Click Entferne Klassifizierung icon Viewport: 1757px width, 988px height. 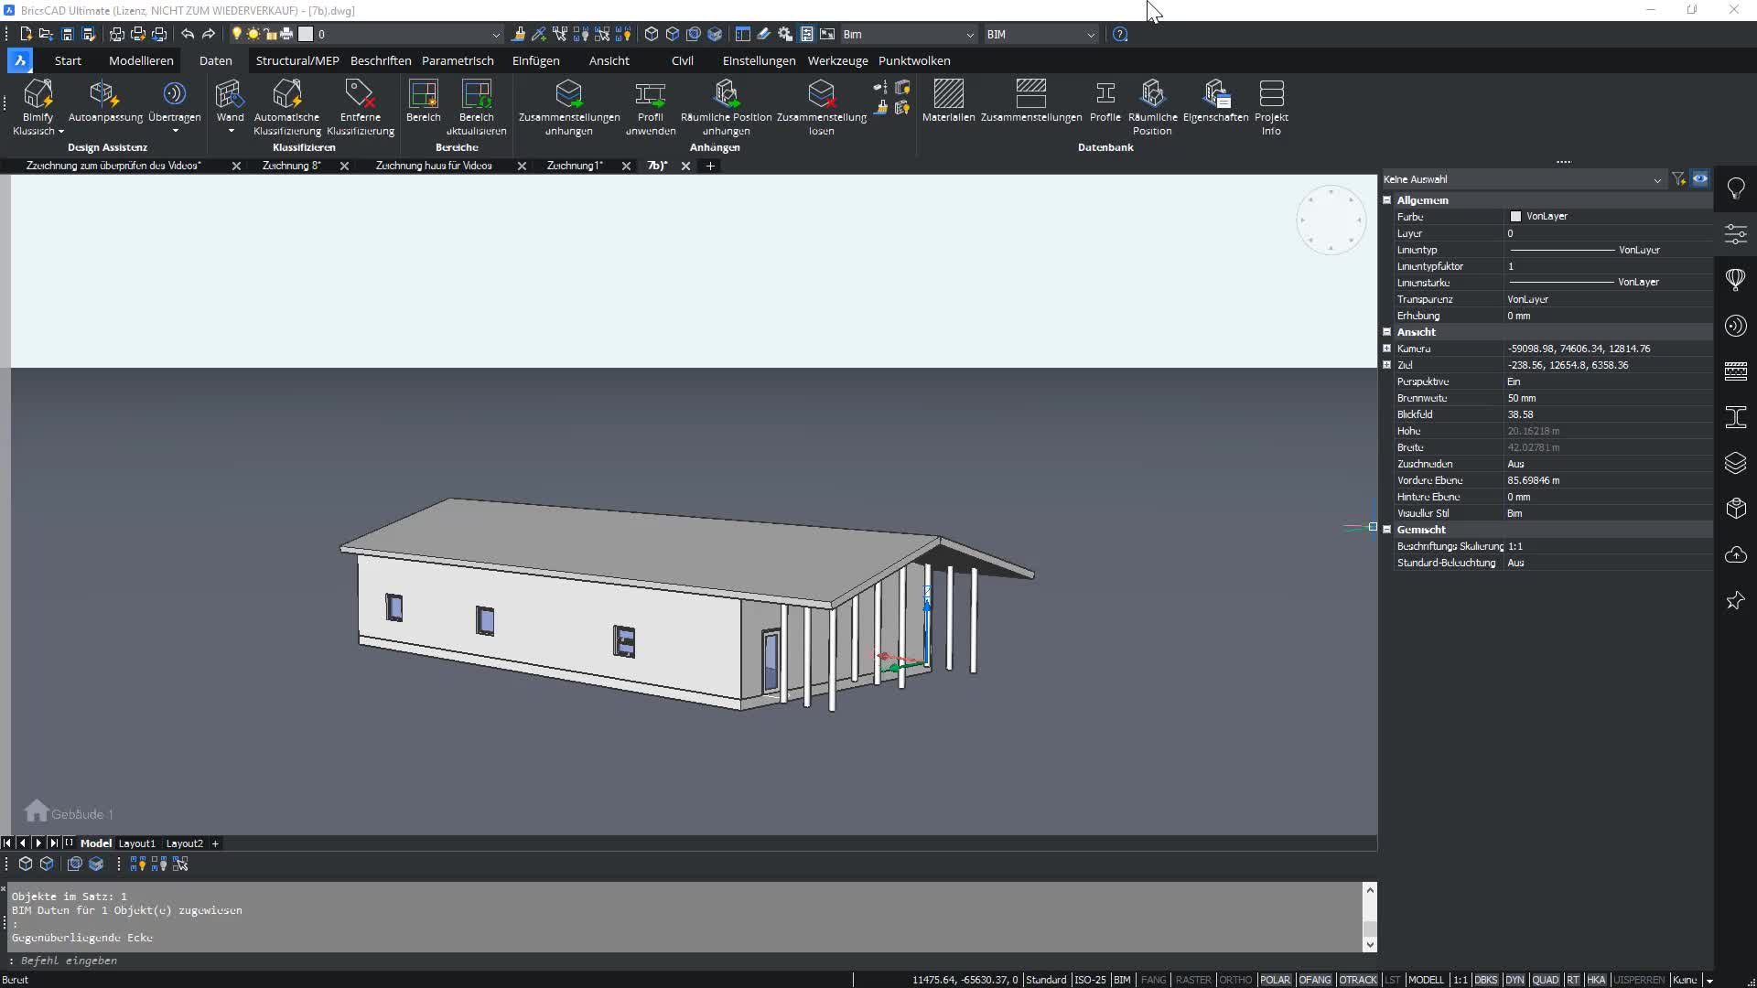click(x=360, y=93)
